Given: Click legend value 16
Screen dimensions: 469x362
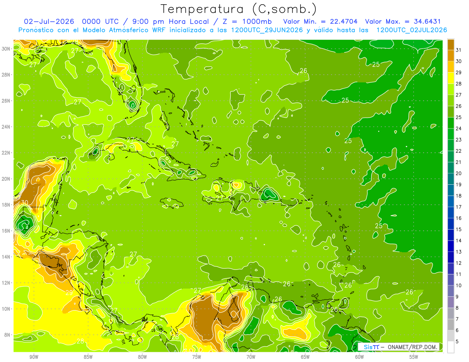Looking at the screenshot, I should [459, 218].
